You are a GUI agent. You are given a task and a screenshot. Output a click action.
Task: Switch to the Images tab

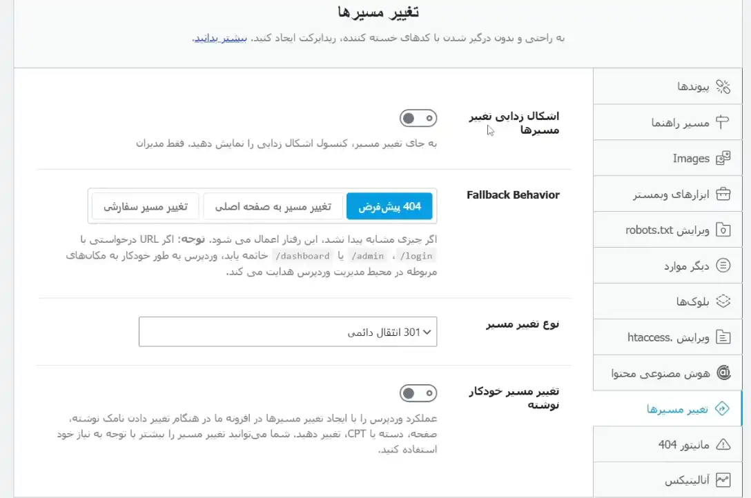(667, 159)
